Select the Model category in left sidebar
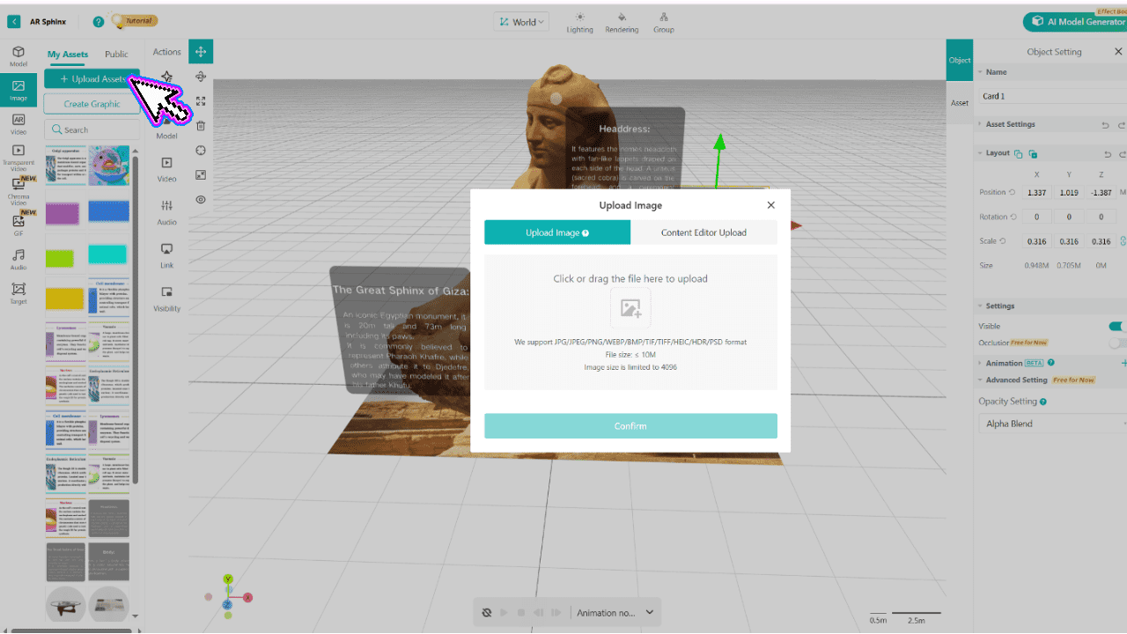1127x634 pixels. click(18, 55)
